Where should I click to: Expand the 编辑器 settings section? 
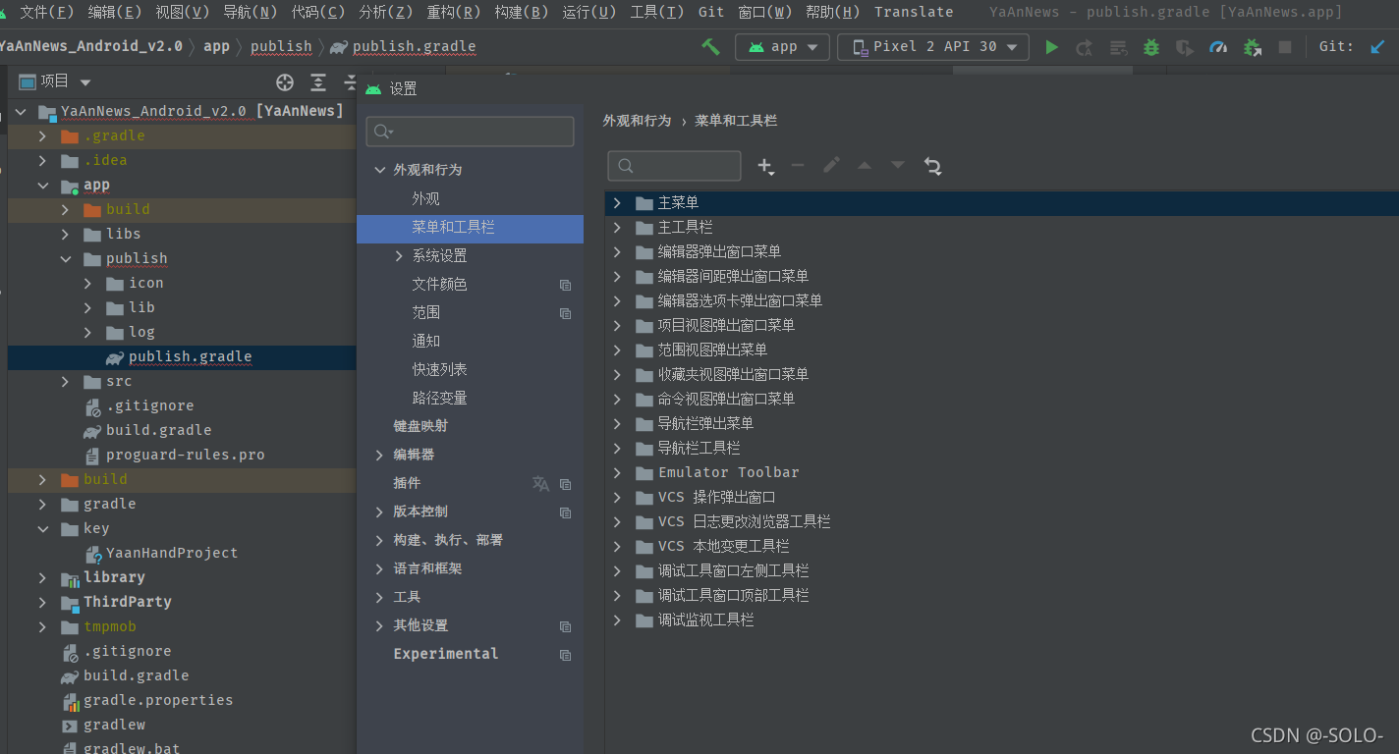coord(380,456)
